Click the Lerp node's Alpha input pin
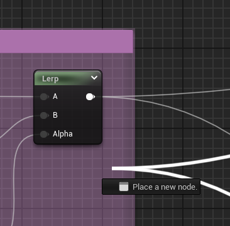The image size is (230, 226). pos(44,134)
